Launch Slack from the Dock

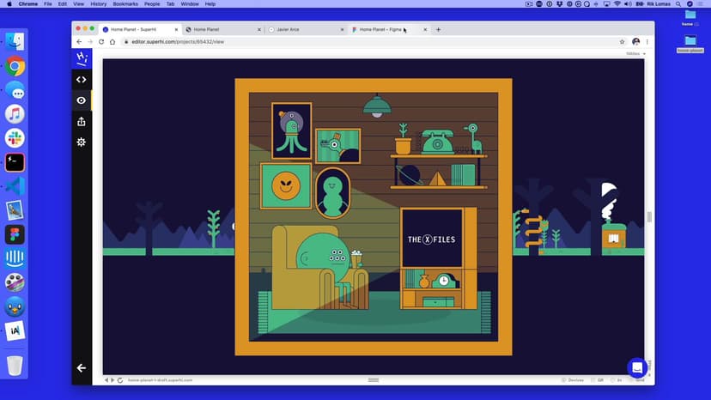15,138
